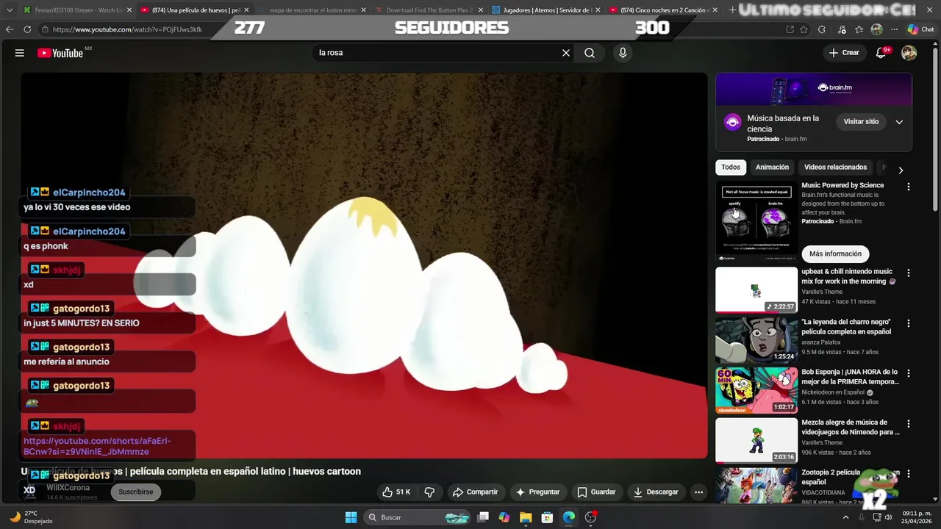
Task: Open File Explorer from taskbar
Action: (x=526, y=517)
